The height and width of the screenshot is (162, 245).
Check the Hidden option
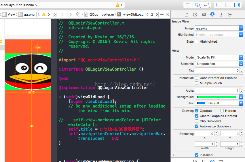click(x=222, y=111)
